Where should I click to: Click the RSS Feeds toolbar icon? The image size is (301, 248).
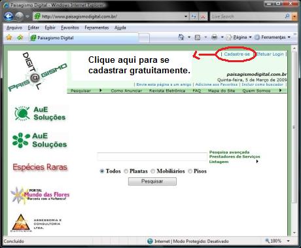click(198, 37)
